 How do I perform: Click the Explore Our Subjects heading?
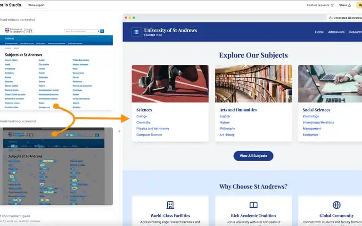point(253,55)
